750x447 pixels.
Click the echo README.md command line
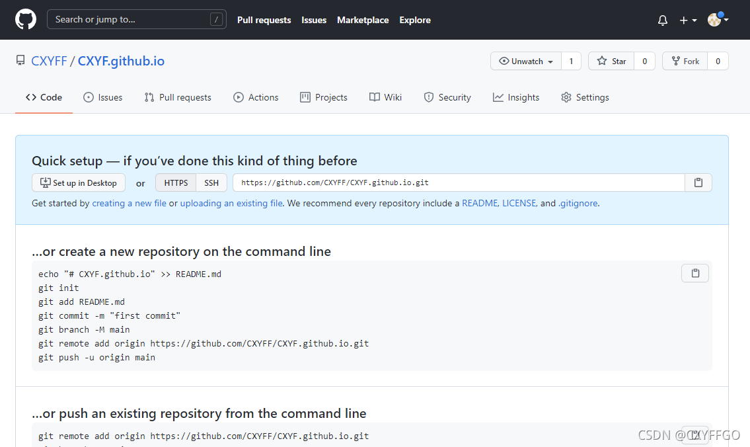pyautogui.click(x=130, y=274)
